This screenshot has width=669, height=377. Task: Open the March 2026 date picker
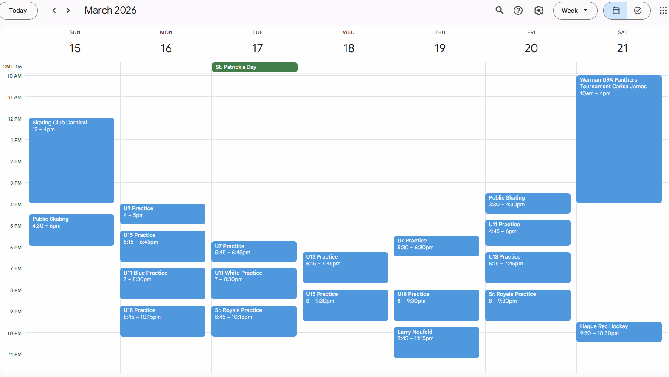[x=110, y=11]
